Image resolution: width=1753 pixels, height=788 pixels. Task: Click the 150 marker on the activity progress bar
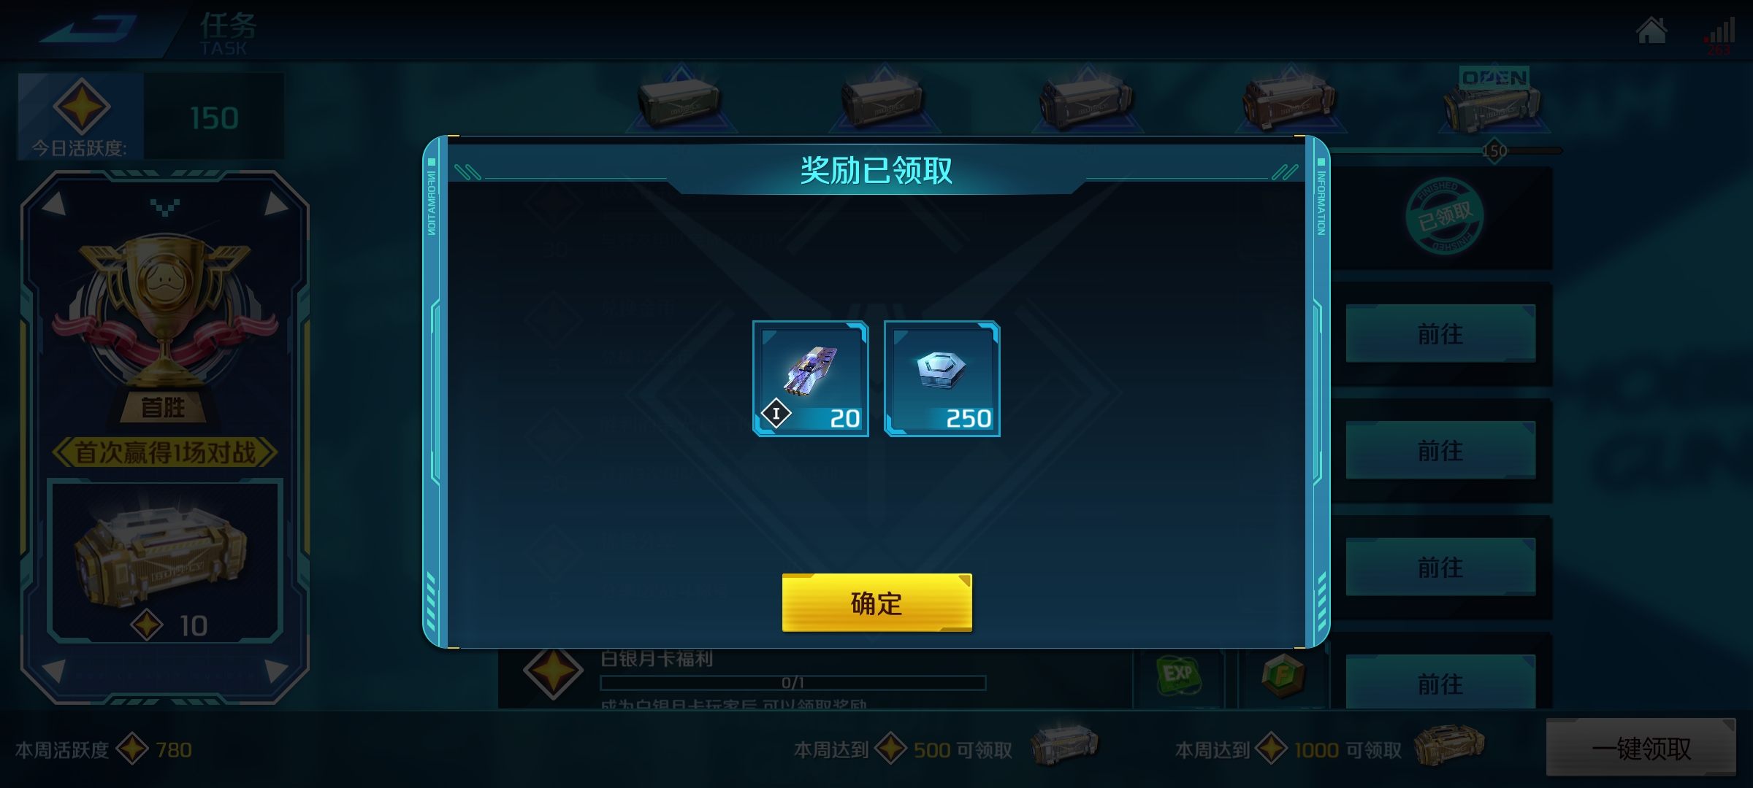[x=1494, y=151]
